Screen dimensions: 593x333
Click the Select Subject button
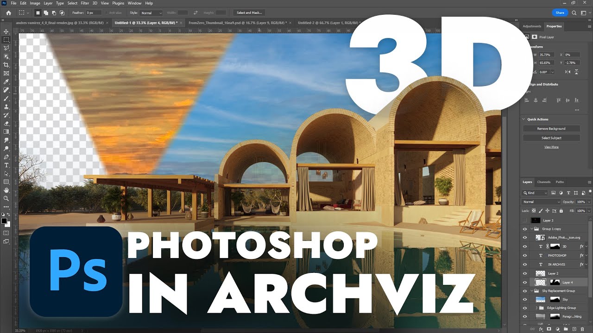(551, 138)
